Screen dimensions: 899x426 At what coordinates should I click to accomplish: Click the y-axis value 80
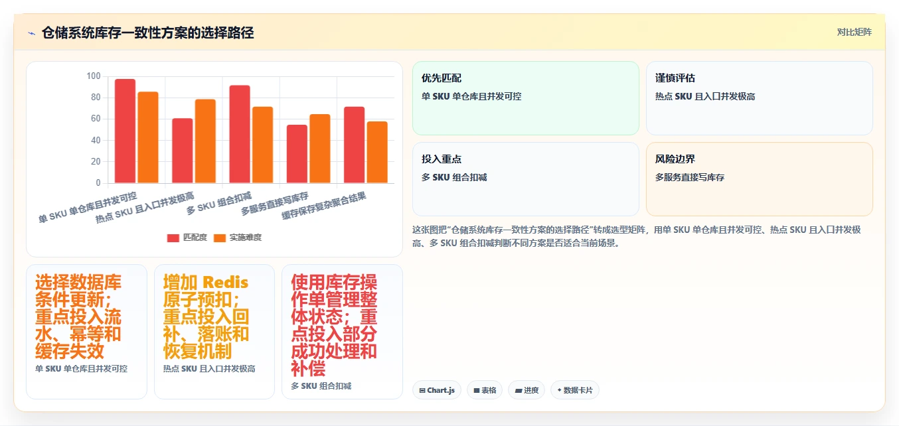pyautogui.click(x=96, y=98)
